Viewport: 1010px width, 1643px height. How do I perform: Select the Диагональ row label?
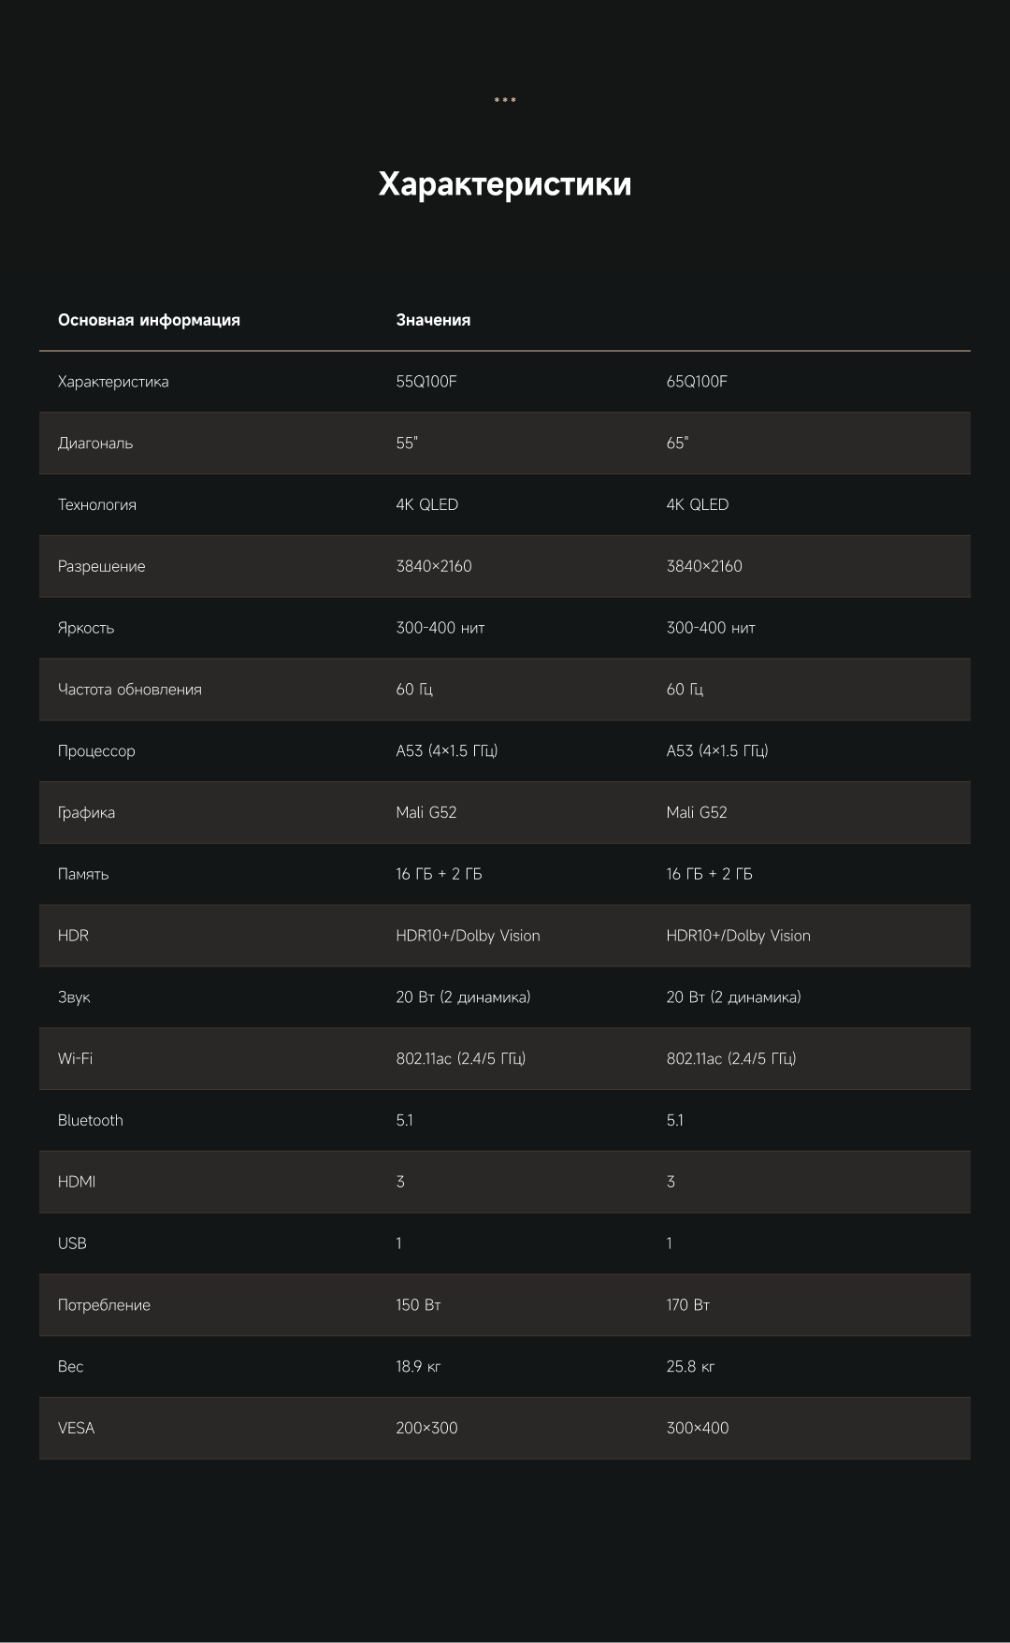pos(95,443)
